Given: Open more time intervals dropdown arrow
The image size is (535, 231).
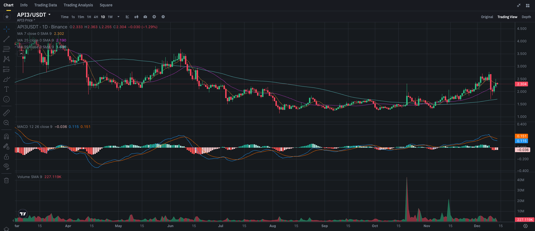Looking at the screenshot, I should point(118,17).
